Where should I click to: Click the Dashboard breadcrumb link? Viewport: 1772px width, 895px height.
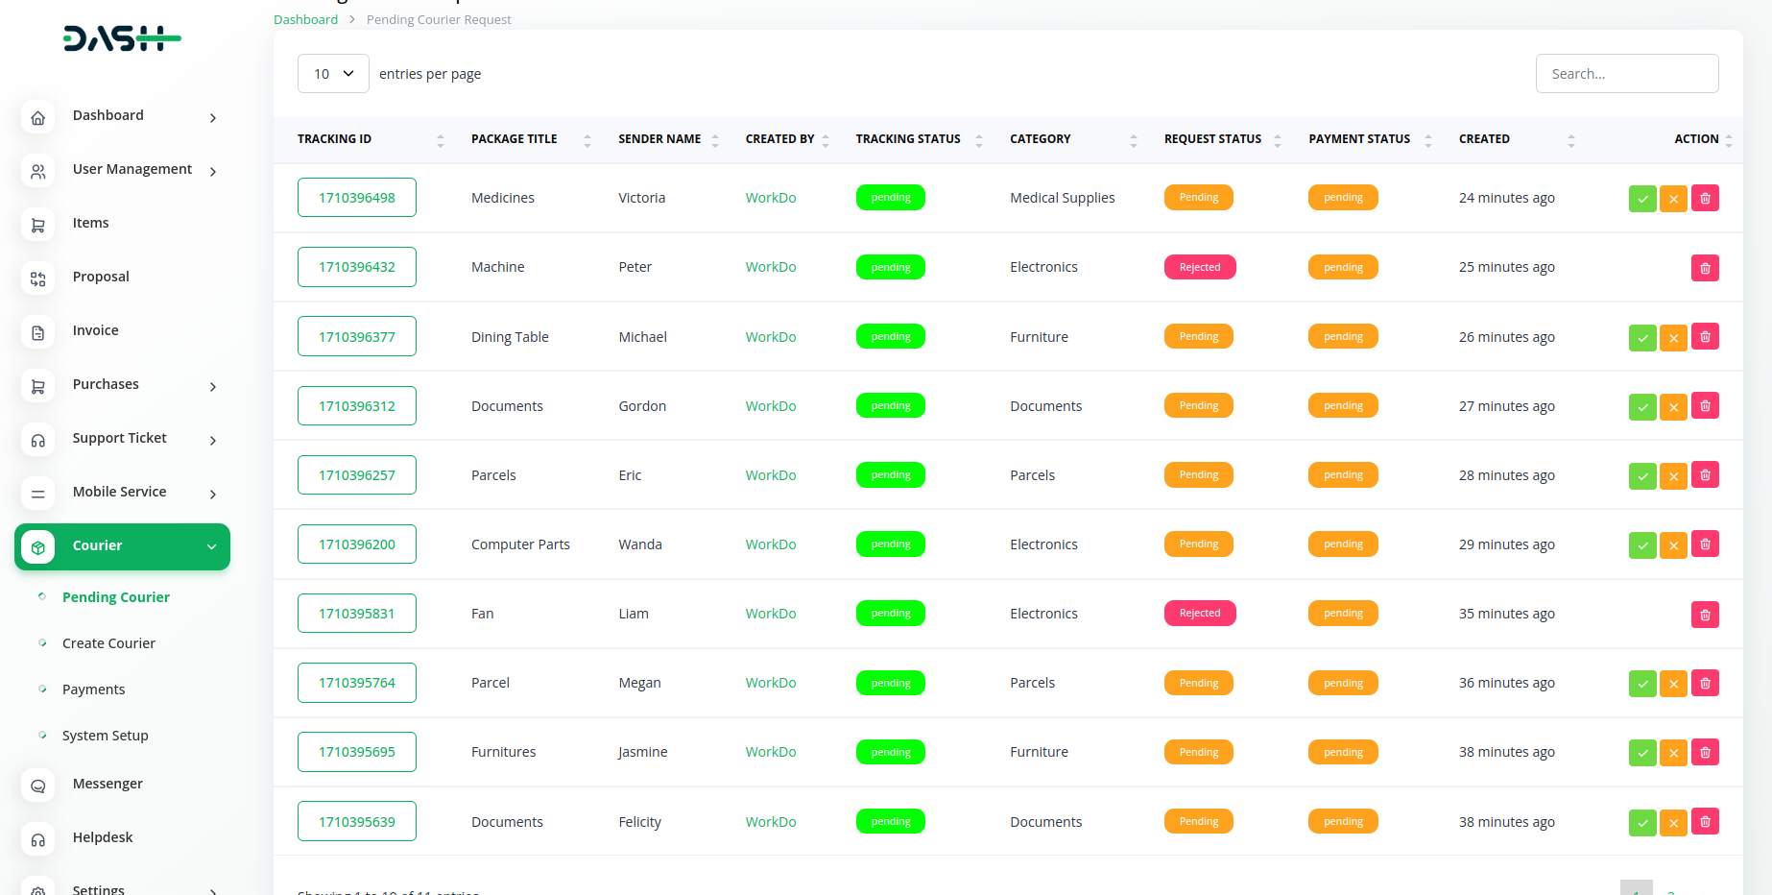305,19
